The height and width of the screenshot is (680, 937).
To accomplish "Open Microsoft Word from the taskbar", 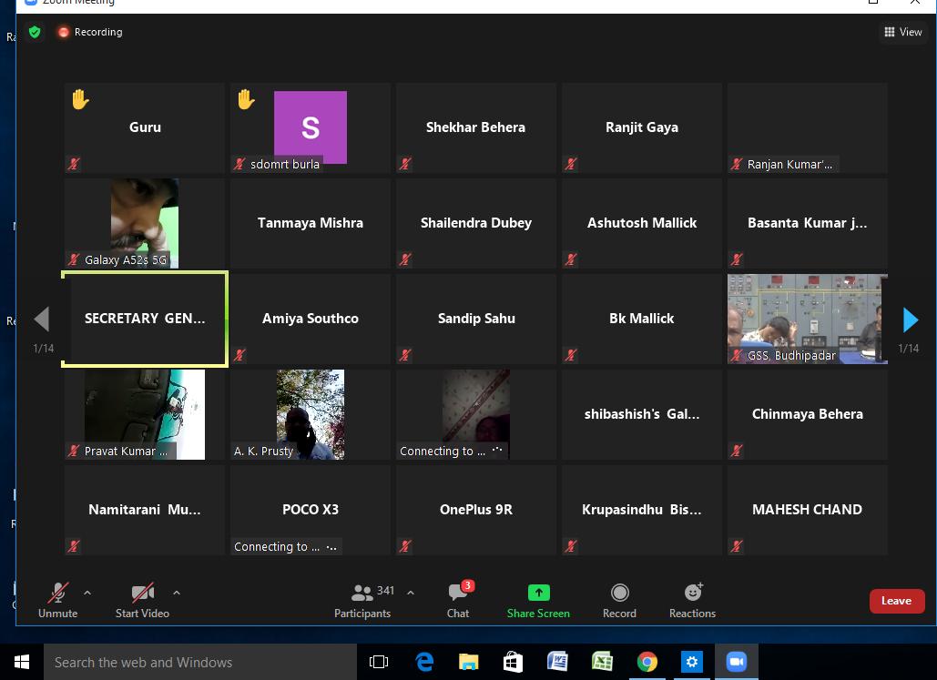I will (557, 662).
